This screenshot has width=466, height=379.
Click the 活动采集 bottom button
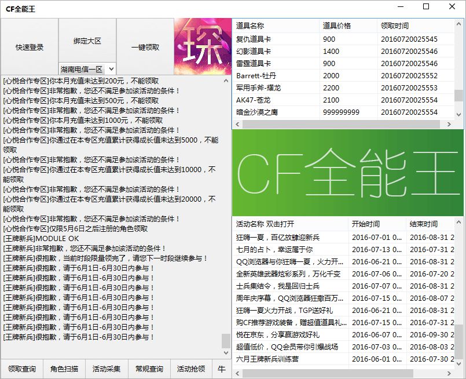(x=107, y=369)
